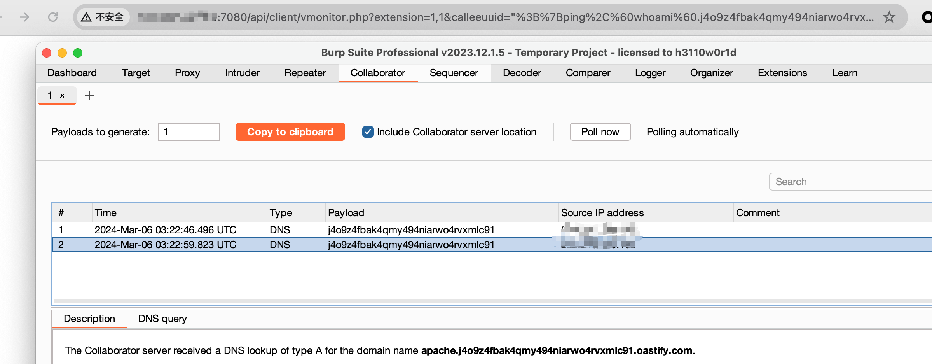This screenshot has width=932, height=364.
Task: Select the Collaborator tab
Action: (x=378, y=73)
